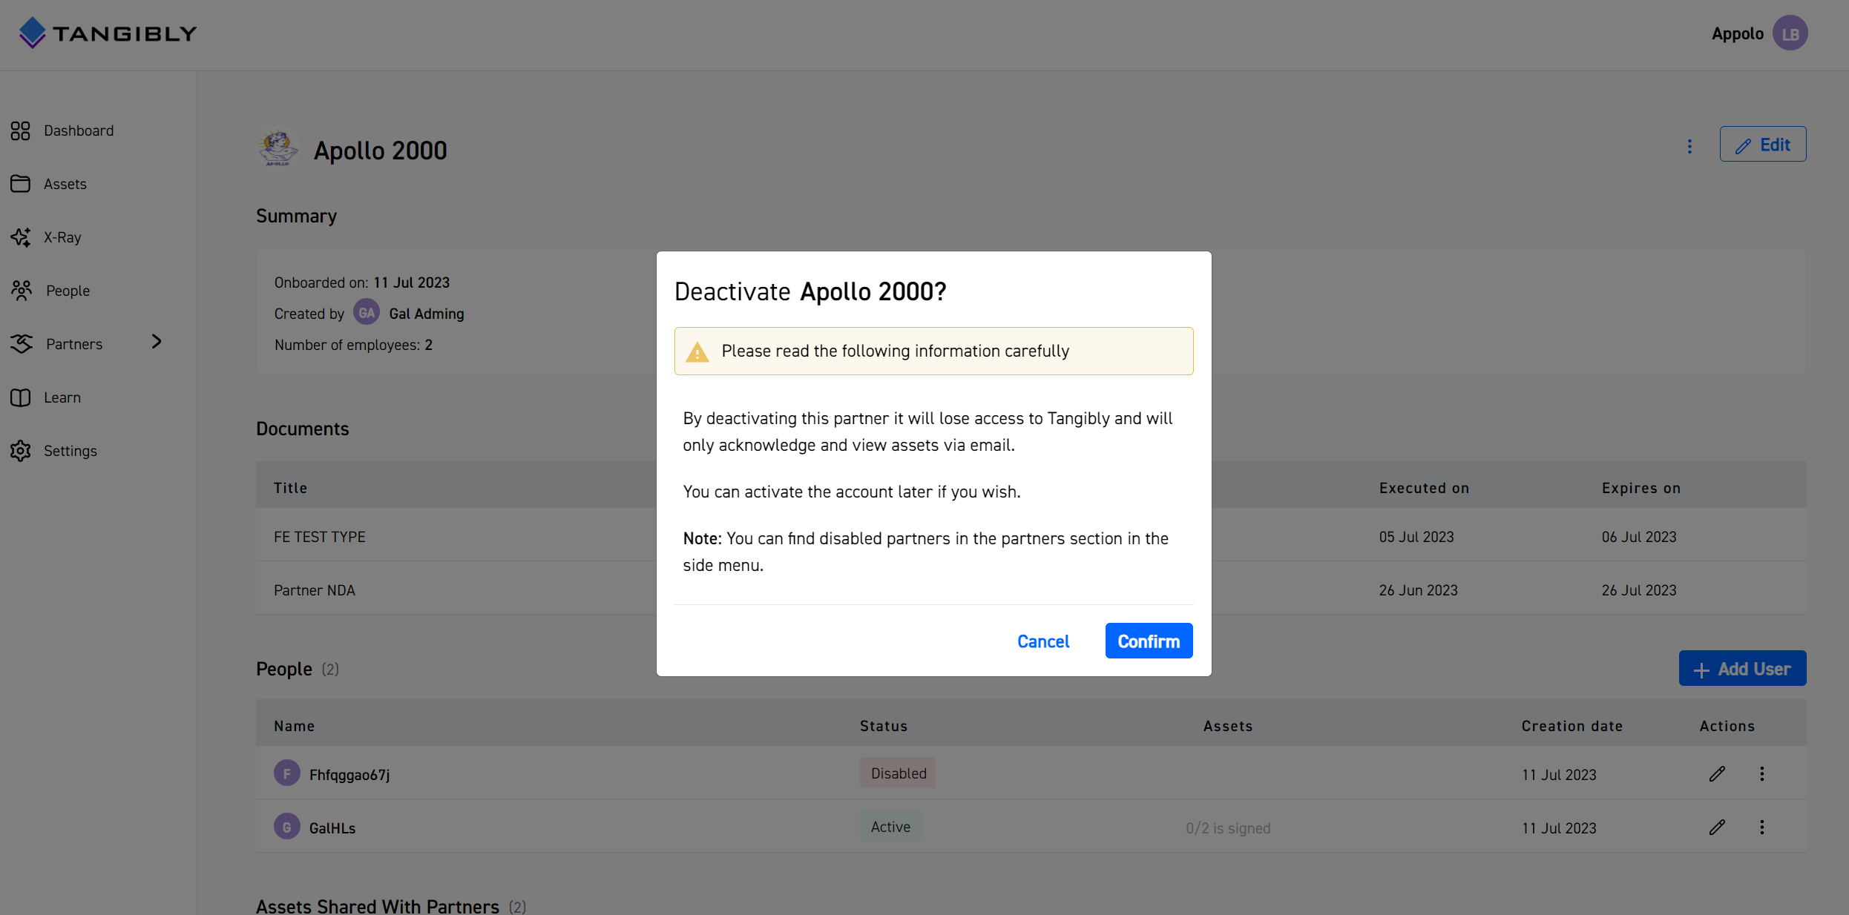
Task: Confirm deactivation of Apollo 2000
Action: point(1149,641)
